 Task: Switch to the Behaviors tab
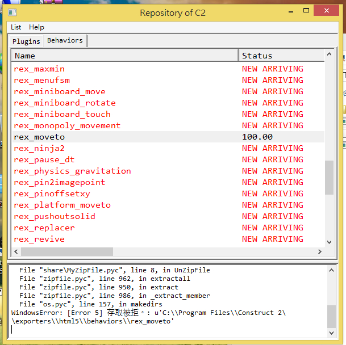coord(65,40)
